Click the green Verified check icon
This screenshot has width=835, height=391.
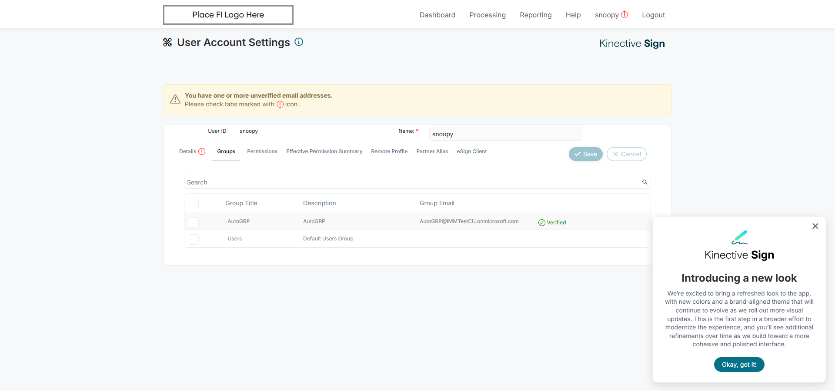tap(542, 223)
